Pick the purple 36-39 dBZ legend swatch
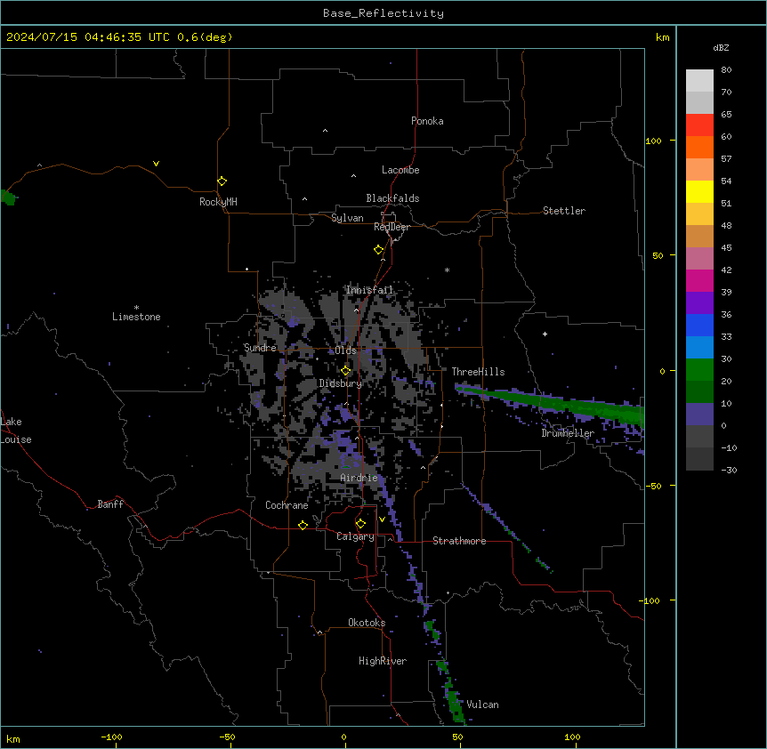The image size is (767, 749). coord(699,302)
